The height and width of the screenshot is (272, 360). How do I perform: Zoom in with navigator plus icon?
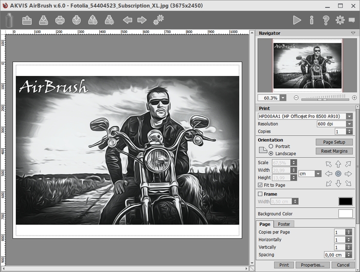point(354,98)
